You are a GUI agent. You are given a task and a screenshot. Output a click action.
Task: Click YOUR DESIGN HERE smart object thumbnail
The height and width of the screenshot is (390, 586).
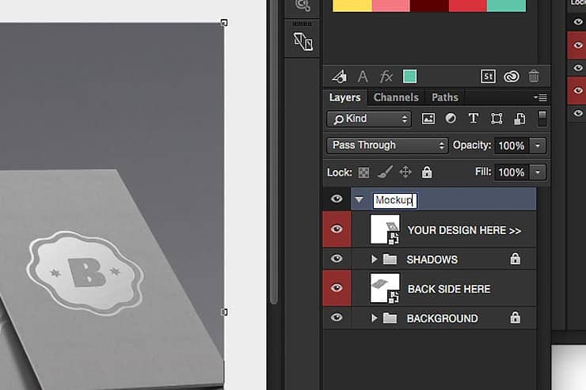point(385,229)
